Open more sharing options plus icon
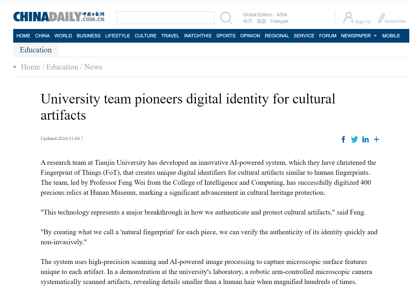Viewport: 413px width, 290px height. 376,139
